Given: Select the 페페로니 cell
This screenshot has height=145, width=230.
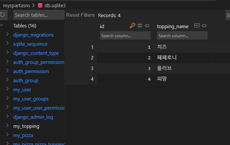Looking at the screenshot, I should [182, 57].
